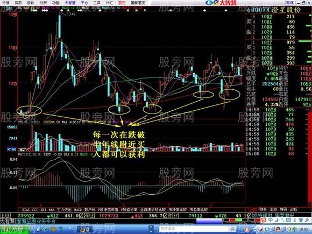The width and height of the screenshot is (312, 234).
Task: Click the taskbar toolbar up-down chevron
Action: click(151, 229)
